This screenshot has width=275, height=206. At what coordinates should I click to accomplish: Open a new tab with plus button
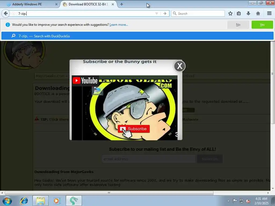tap(121, 4)
